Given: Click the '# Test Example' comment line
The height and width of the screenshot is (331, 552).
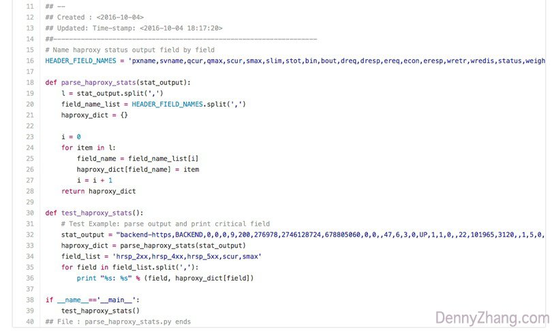Looking at the screenshot, I should 165,224.
